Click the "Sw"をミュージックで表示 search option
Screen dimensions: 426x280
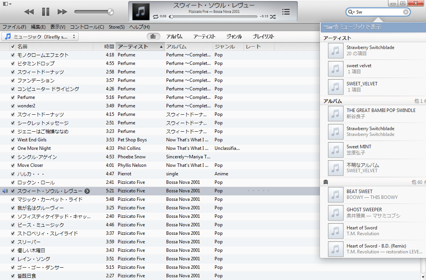373,27
